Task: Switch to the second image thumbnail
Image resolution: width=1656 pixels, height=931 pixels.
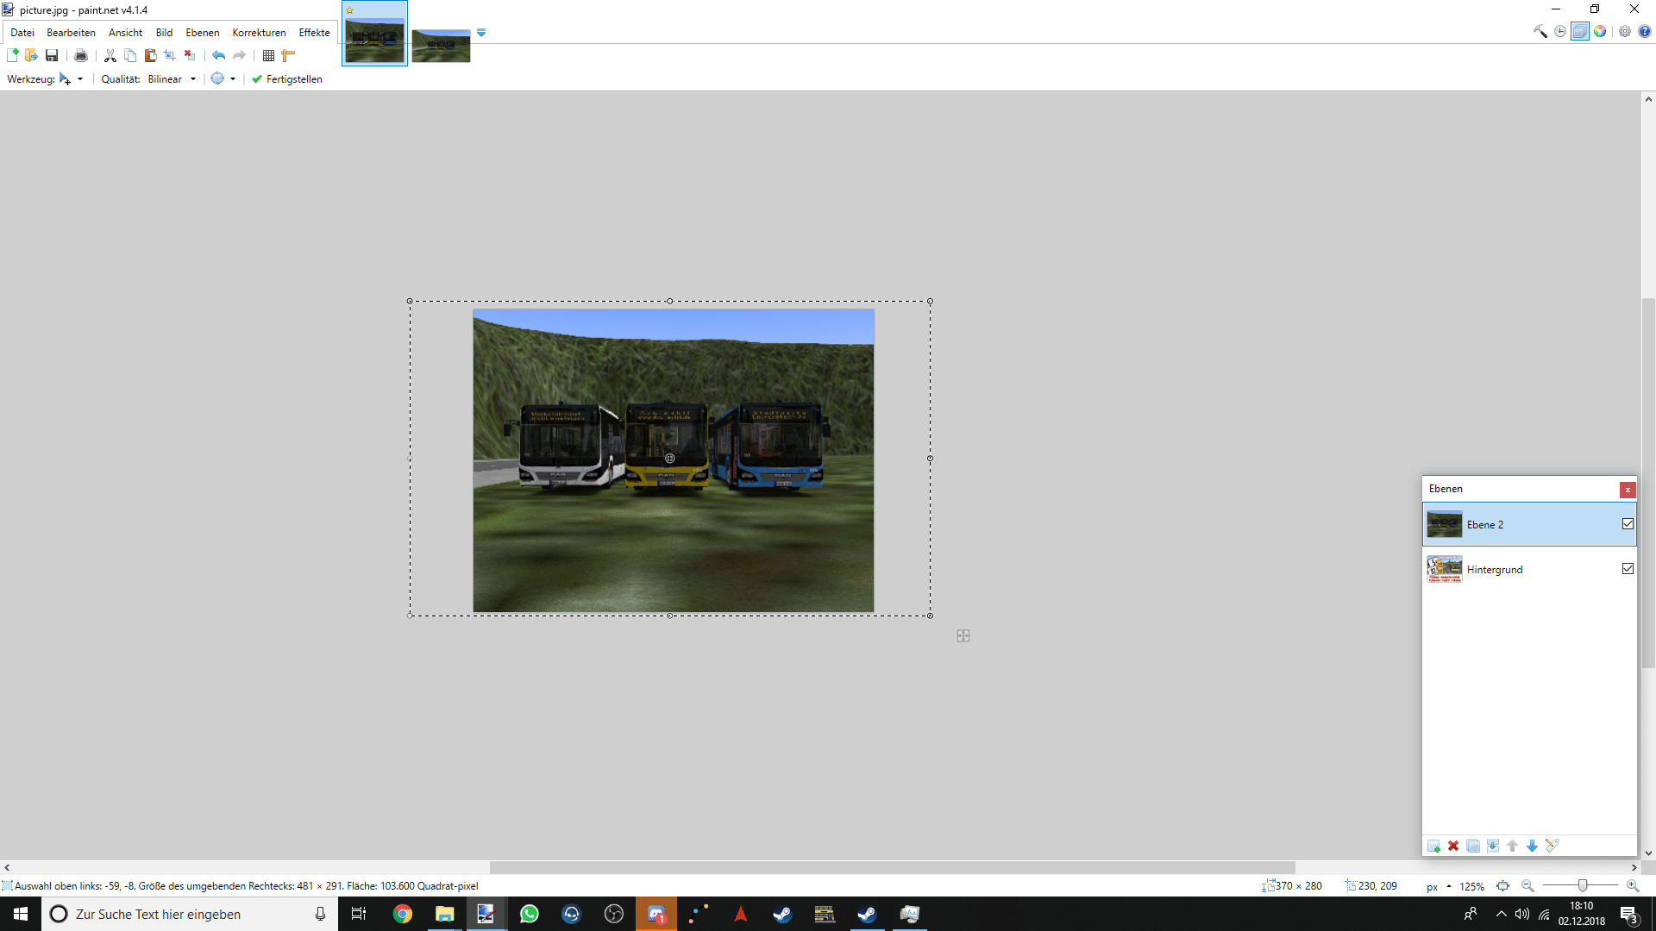Action: [441, 46]
